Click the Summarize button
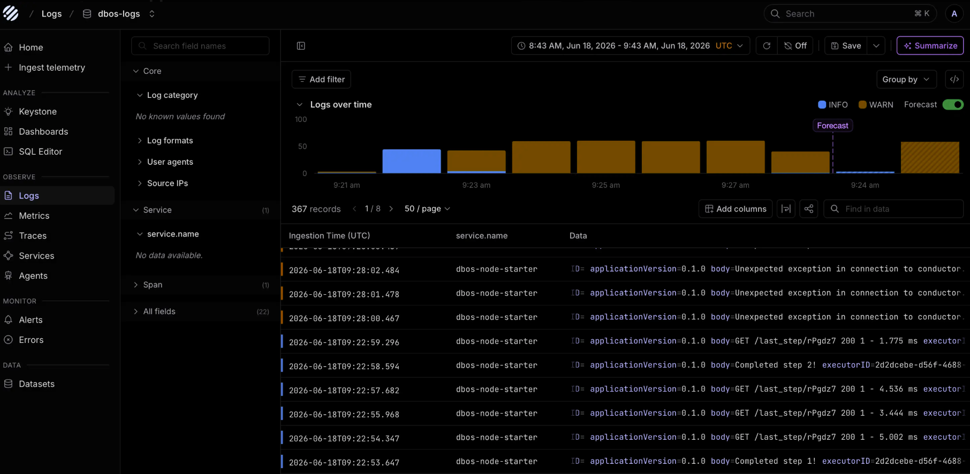The image size is (970, 474). click(930, 46)
